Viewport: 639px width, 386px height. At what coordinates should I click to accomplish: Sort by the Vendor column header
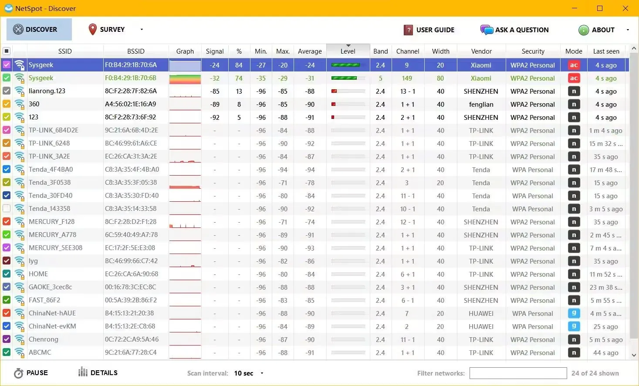click(x=481, y=51)
